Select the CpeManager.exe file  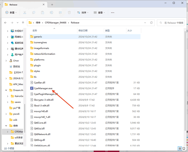(x=43, y=88)
